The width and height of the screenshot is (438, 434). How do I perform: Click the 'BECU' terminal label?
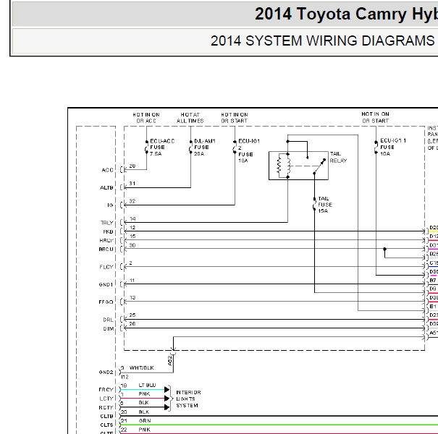[106, 250]
